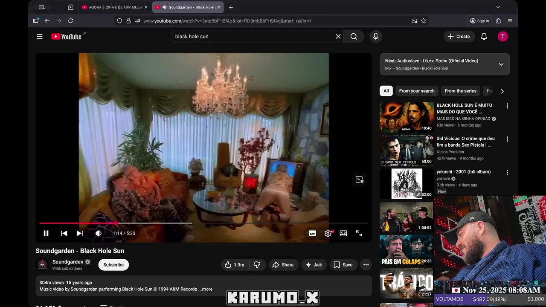Open 'Sid Vicious: O crime' video title
Image resolution: width=546 pixels, height=307 pixels.
pyautogui.click(x=466, y=142)
